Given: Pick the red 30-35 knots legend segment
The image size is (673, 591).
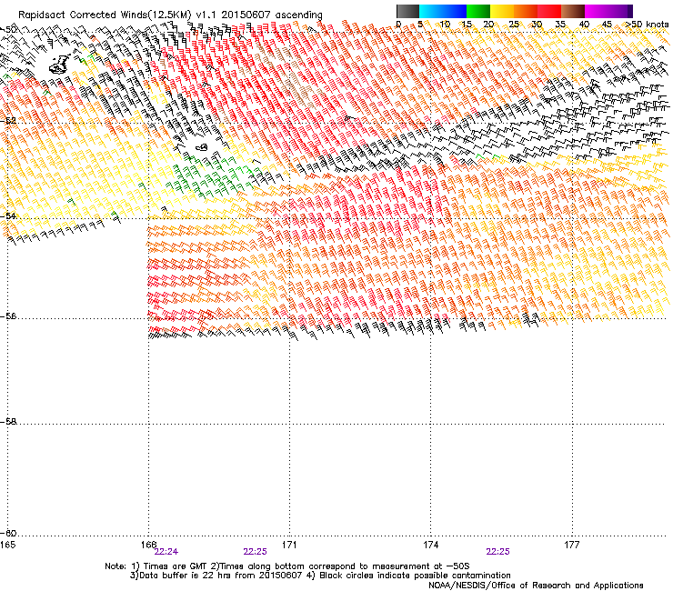Looking at the screenshot, I should tap(549, 11).
